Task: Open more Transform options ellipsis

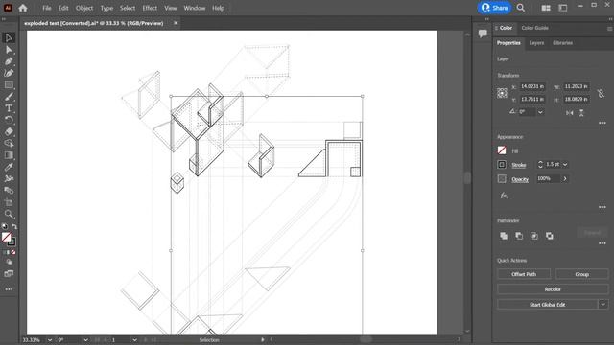Action: [x=602, y=123]
